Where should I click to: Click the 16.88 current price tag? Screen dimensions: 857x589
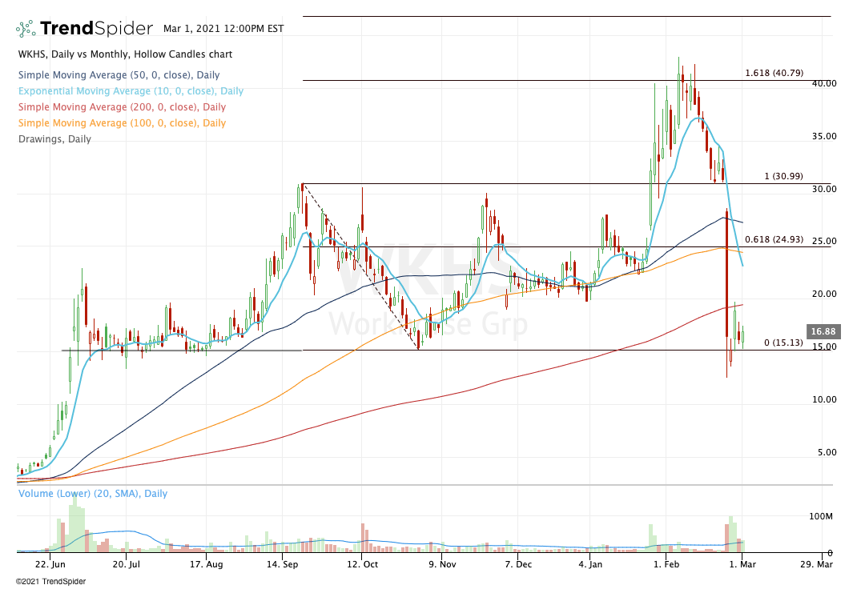tap(817, 331)
